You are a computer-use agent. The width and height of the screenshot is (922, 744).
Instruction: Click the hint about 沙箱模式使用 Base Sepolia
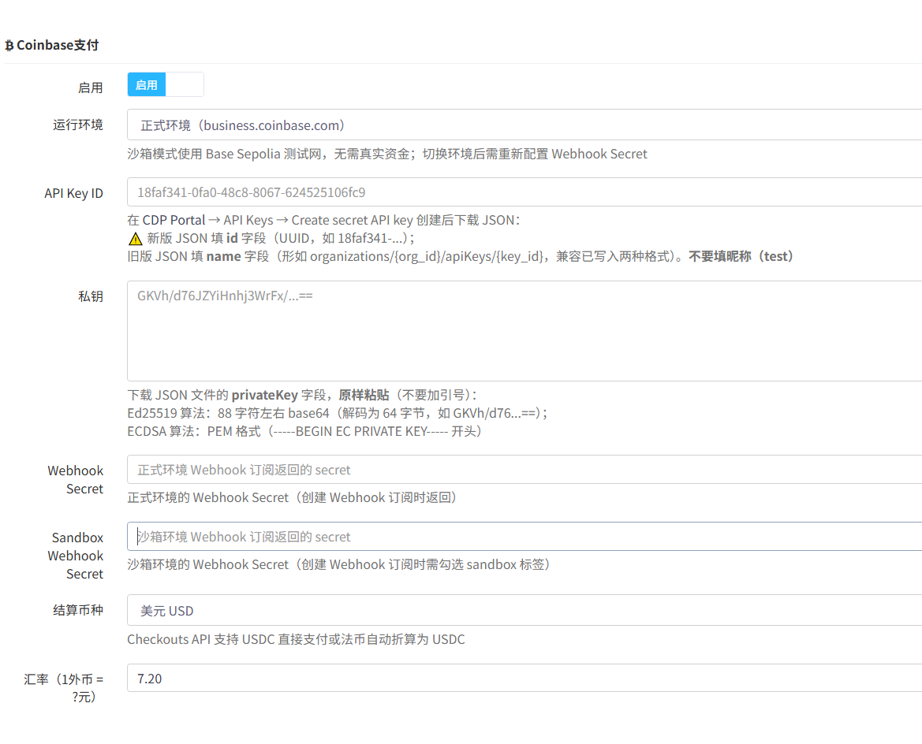point(387,154)
